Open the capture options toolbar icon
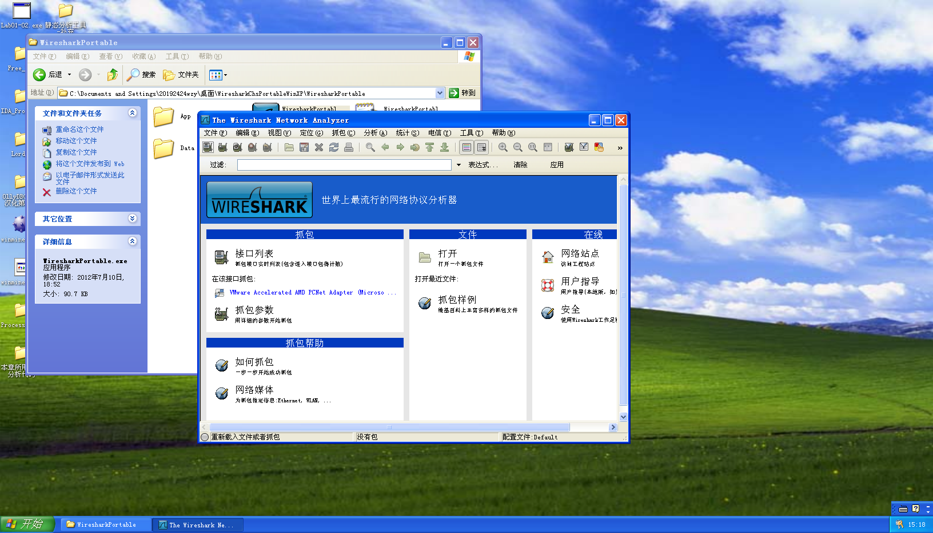The width and height of the screenshot is (933, 533). [x=223, y=147]
